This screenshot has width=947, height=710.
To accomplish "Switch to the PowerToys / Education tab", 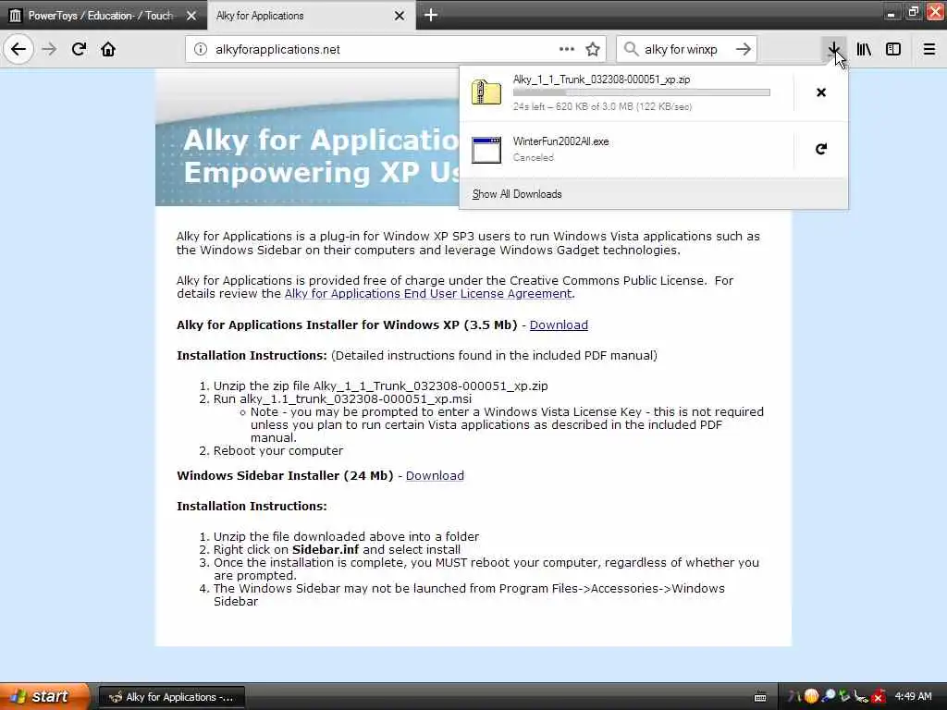I will (x=103, y=16).
